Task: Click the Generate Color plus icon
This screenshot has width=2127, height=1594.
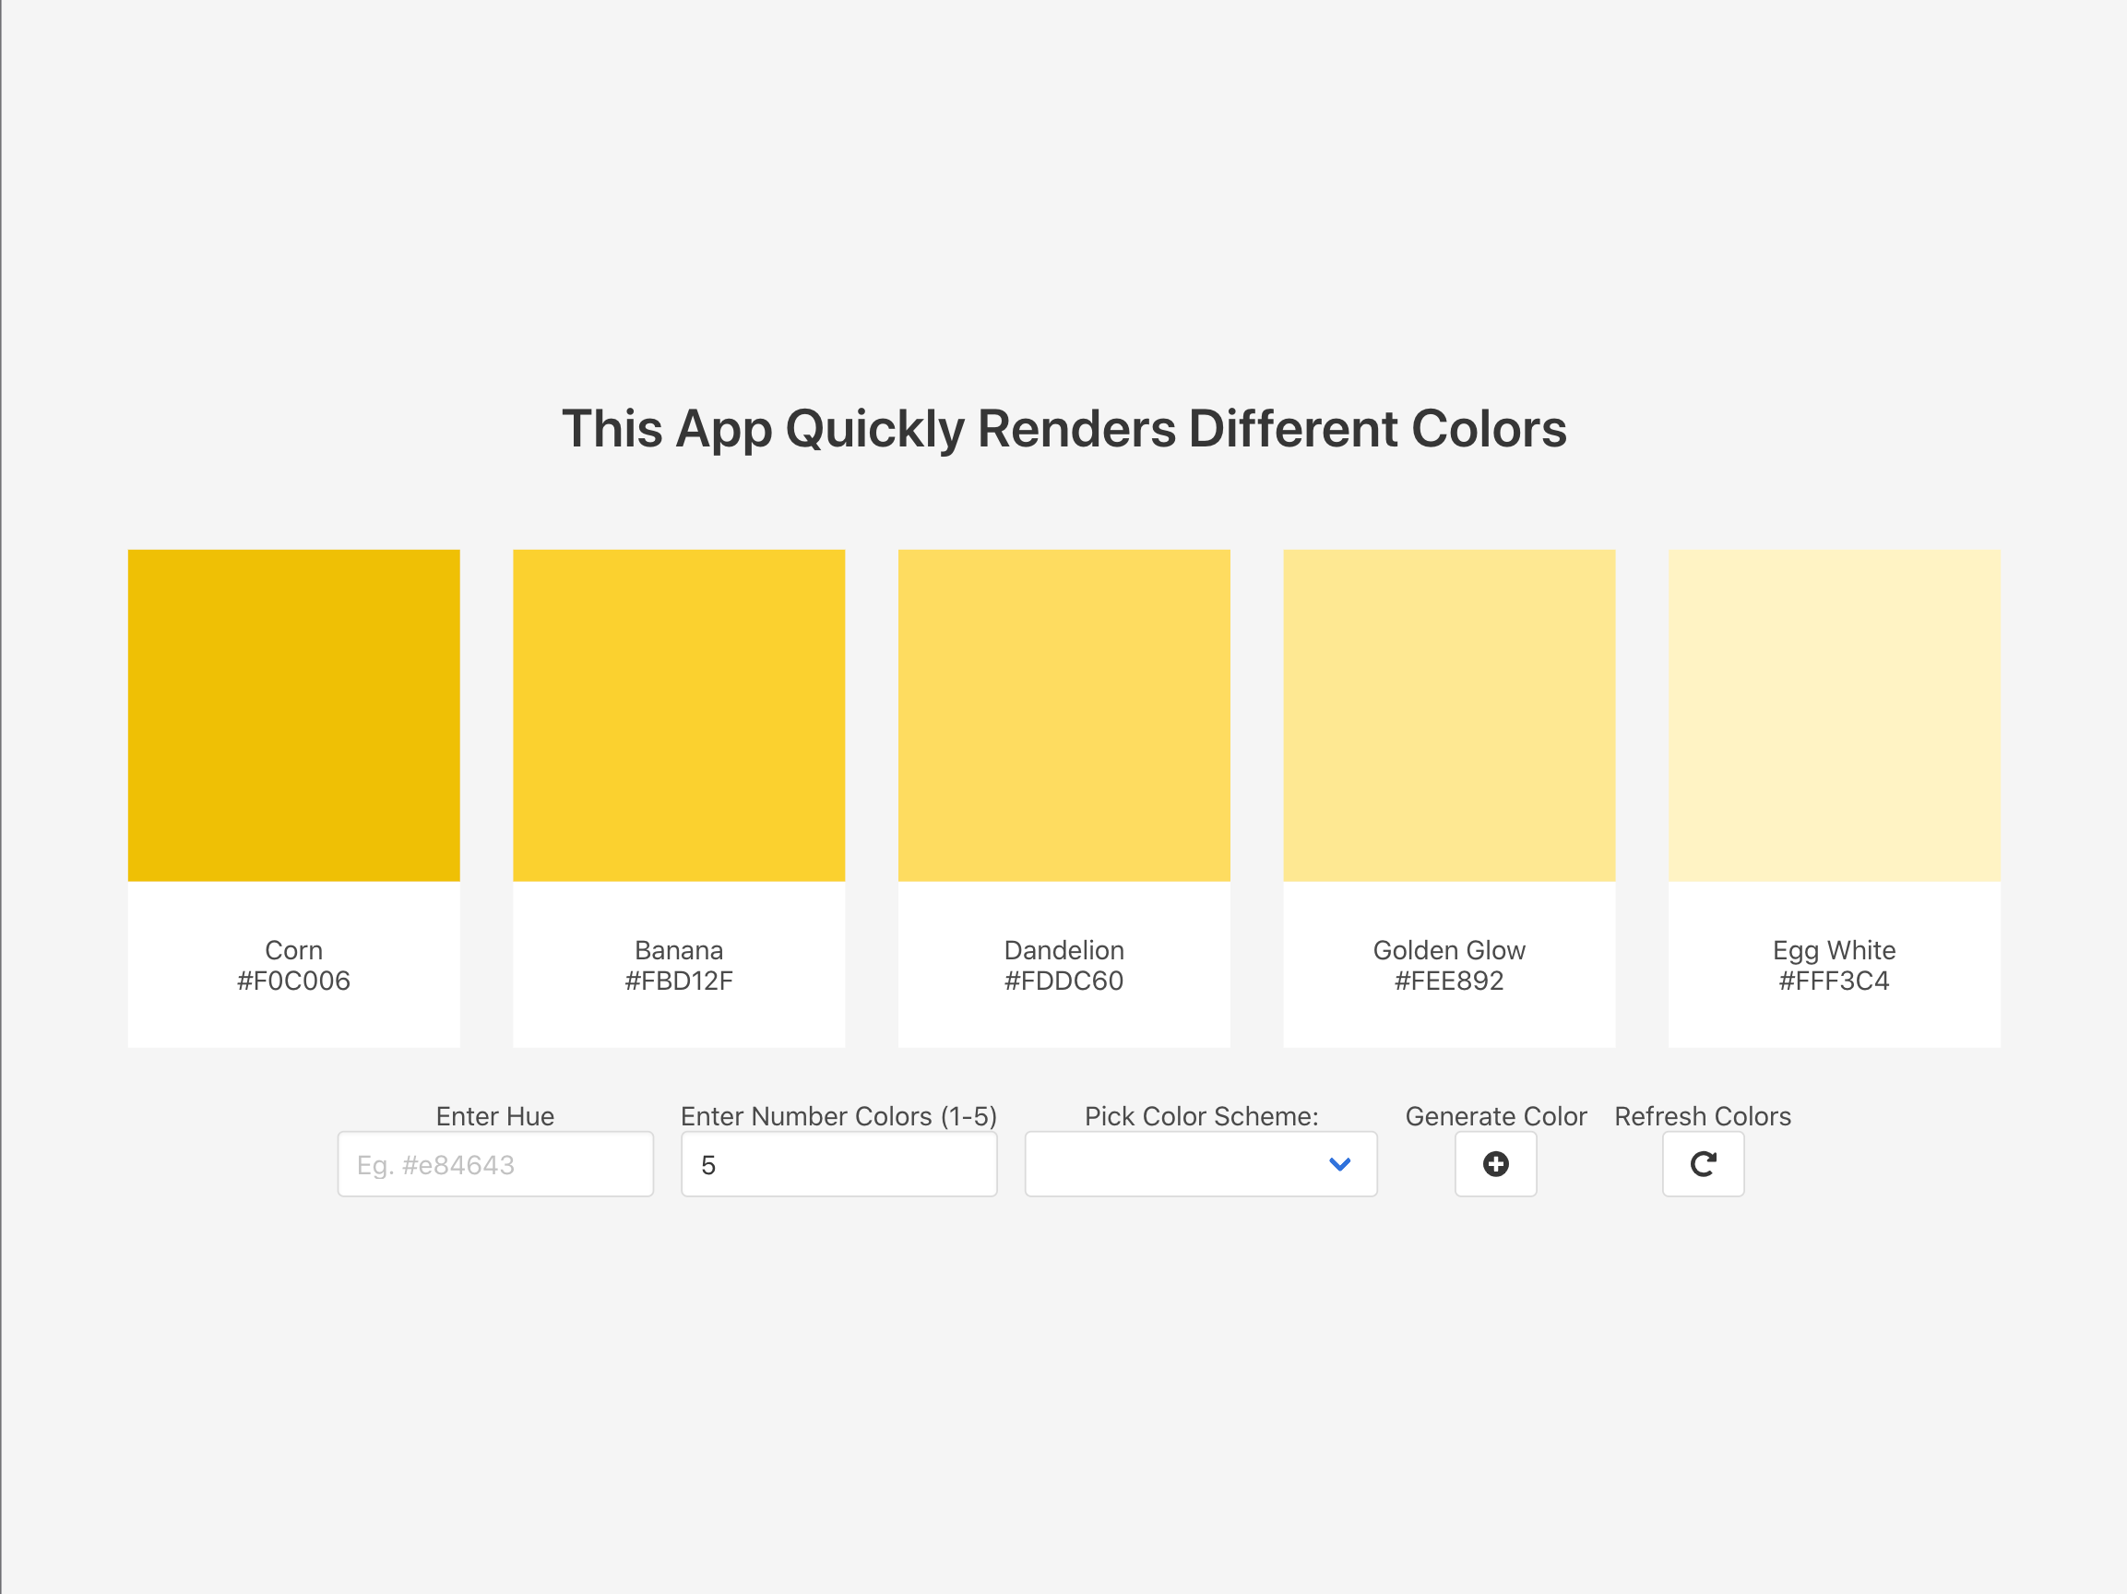Action: 1495,1163
